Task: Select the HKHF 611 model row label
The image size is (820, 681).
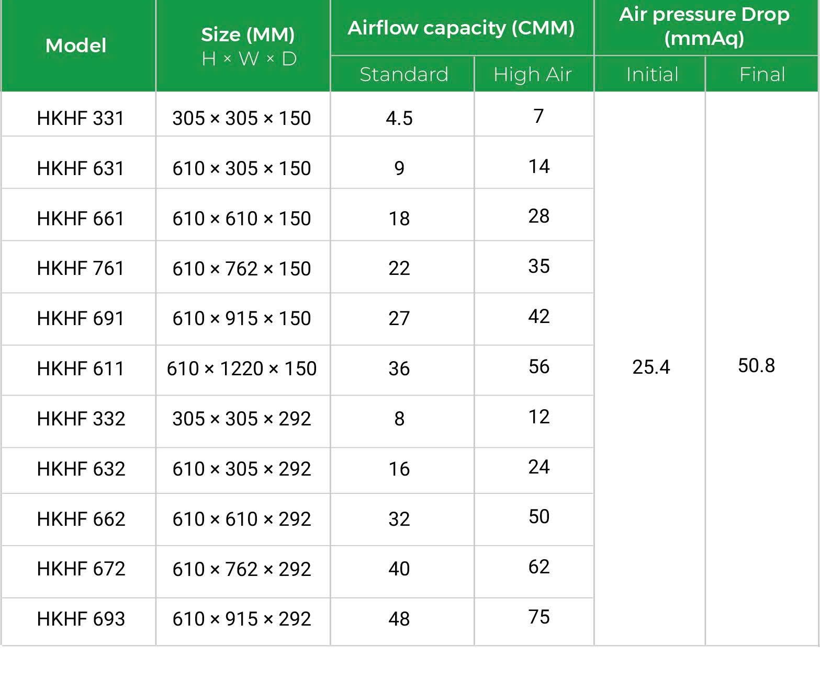Action: point(81,368)
